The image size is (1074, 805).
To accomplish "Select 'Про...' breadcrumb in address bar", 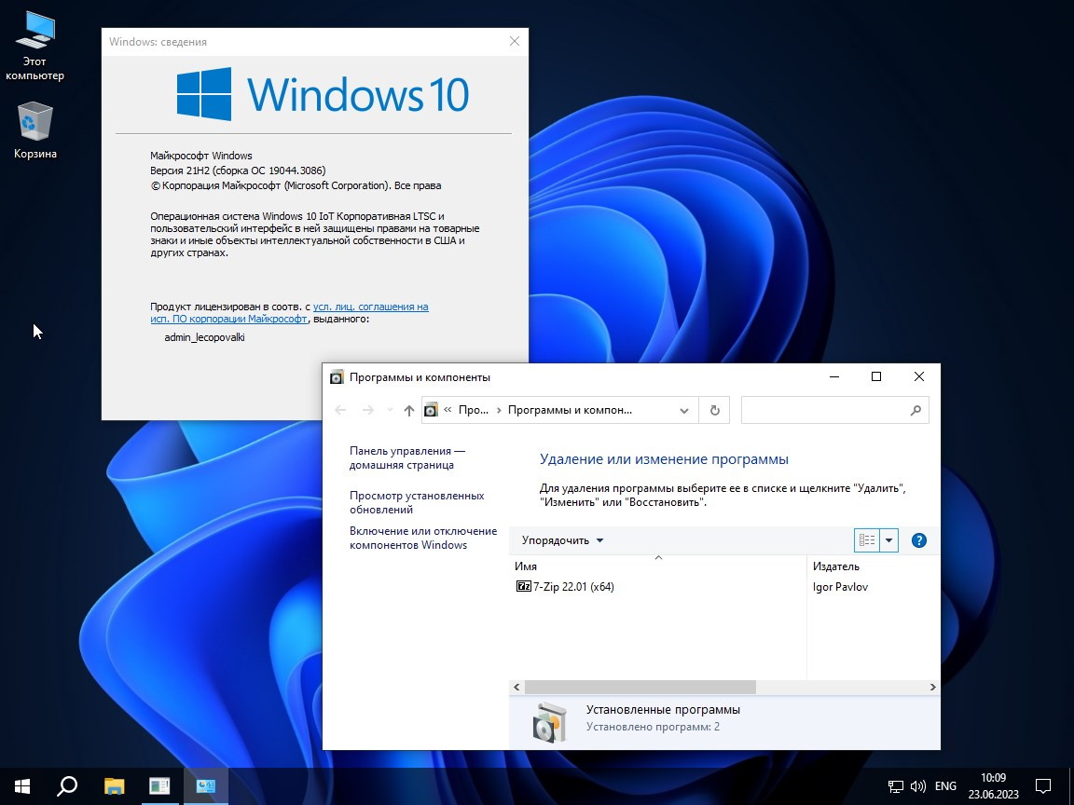I will (x=474, y=410).
